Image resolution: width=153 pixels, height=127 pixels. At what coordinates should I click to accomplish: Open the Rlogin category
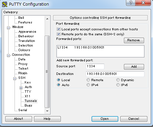click(x=23, y=73)
